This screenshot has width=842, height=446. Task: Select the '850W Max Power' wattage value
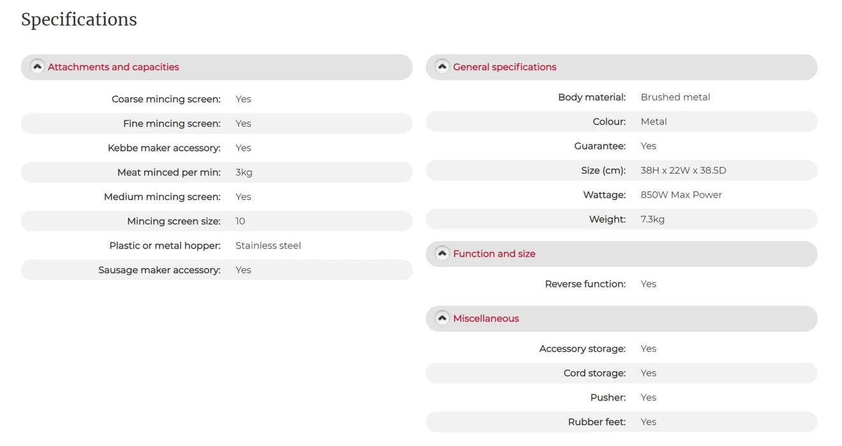681,195
